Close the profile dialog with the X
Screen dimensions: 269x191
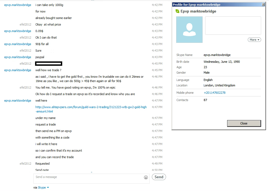tap(263, 4)
